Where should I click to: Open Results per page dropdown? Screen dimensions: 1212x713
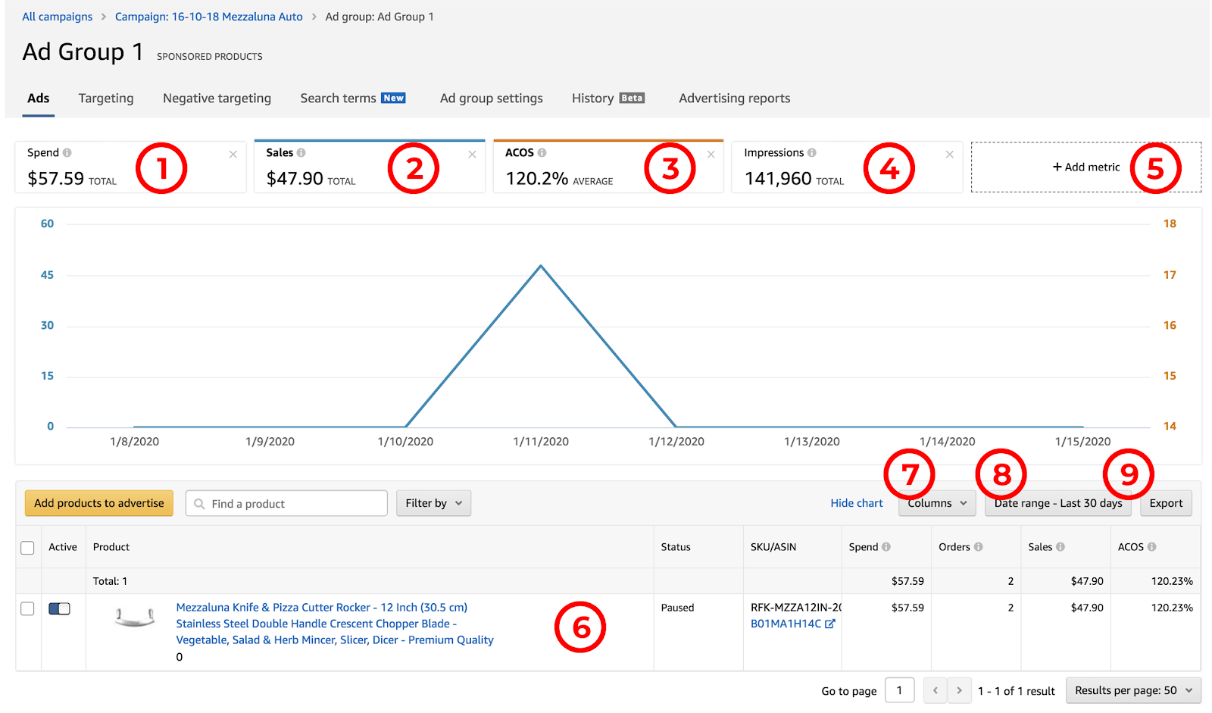click(1133, 690)
